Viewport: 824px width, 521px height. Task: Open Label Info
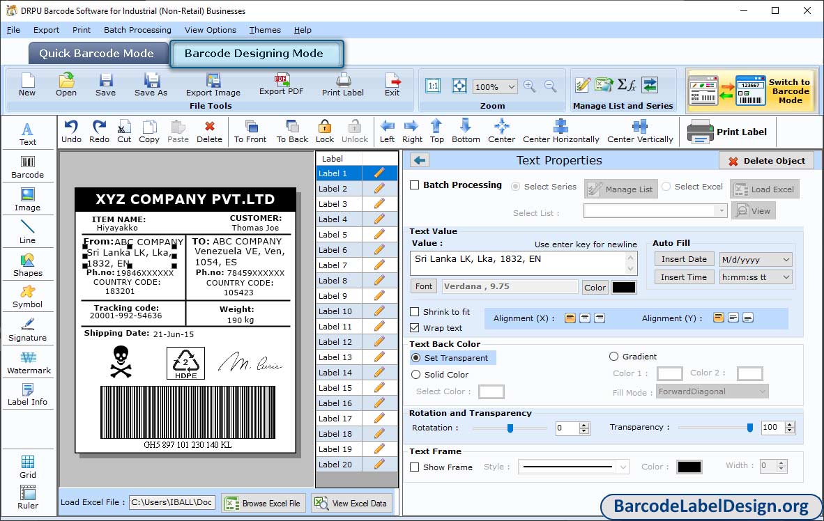click(x=27, y=394)
